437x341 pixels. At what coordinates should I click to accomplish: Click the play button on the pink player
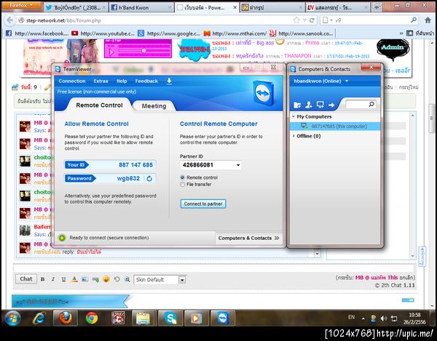click(x=111, y=52)
